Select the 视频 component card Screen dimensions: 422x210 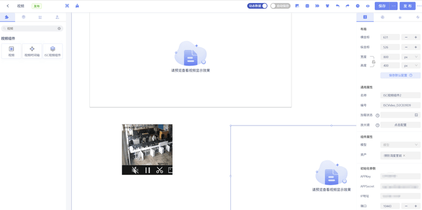coord(11,51)
